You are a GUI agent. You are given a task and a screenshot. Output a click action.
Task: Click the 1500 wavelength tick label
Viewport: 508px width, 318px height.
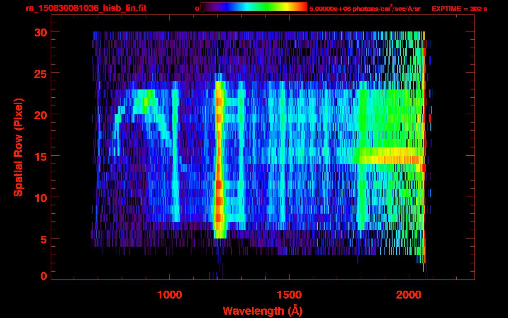[289, 295]
